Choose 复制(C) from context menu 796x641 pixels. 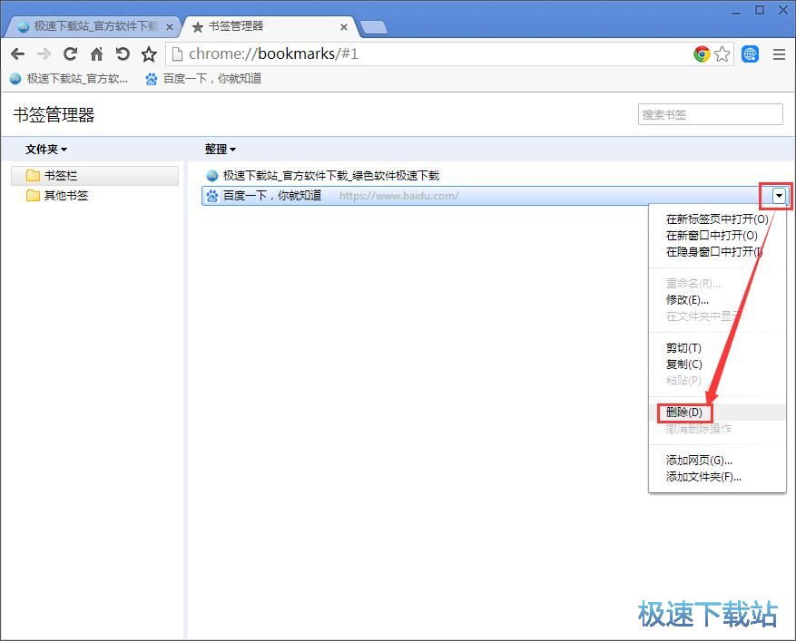(x=717, y=364)
